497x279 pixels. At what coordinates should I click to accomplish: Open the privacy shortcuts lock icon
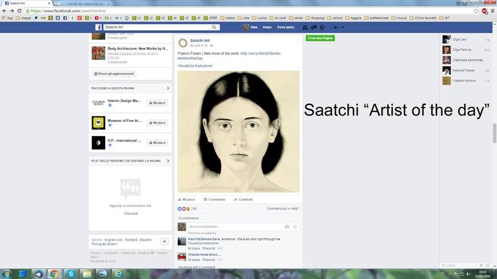click(336, 28)
